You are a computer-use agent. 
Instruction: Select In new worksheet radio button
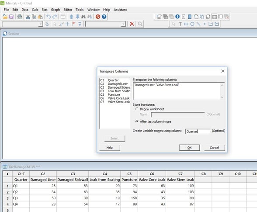(137, 109)
